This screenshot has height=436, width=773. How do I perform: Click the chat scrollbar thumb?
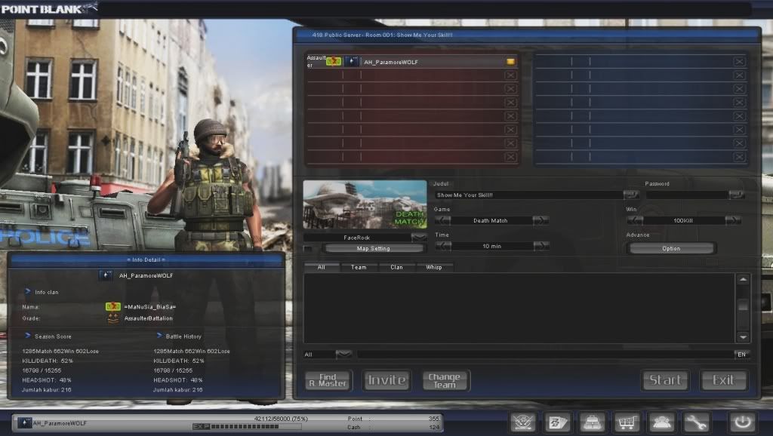743,306
